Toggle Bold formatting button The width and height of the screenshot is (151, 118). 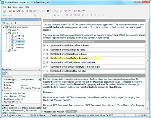coord(55,15)
